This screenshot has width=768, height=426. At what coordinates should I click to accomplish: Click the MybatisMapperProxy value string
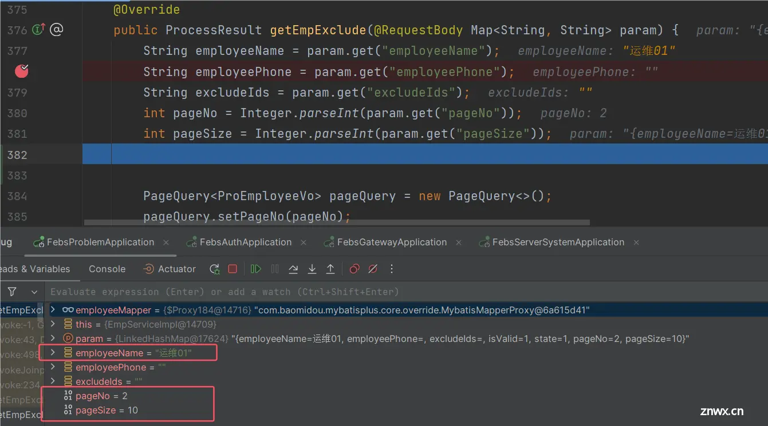coord(422,310)
